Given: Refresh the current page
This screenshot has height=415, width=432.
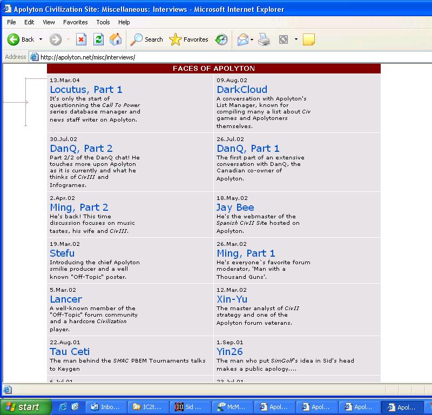Looking at the screenshot, I should coord(98,39).
